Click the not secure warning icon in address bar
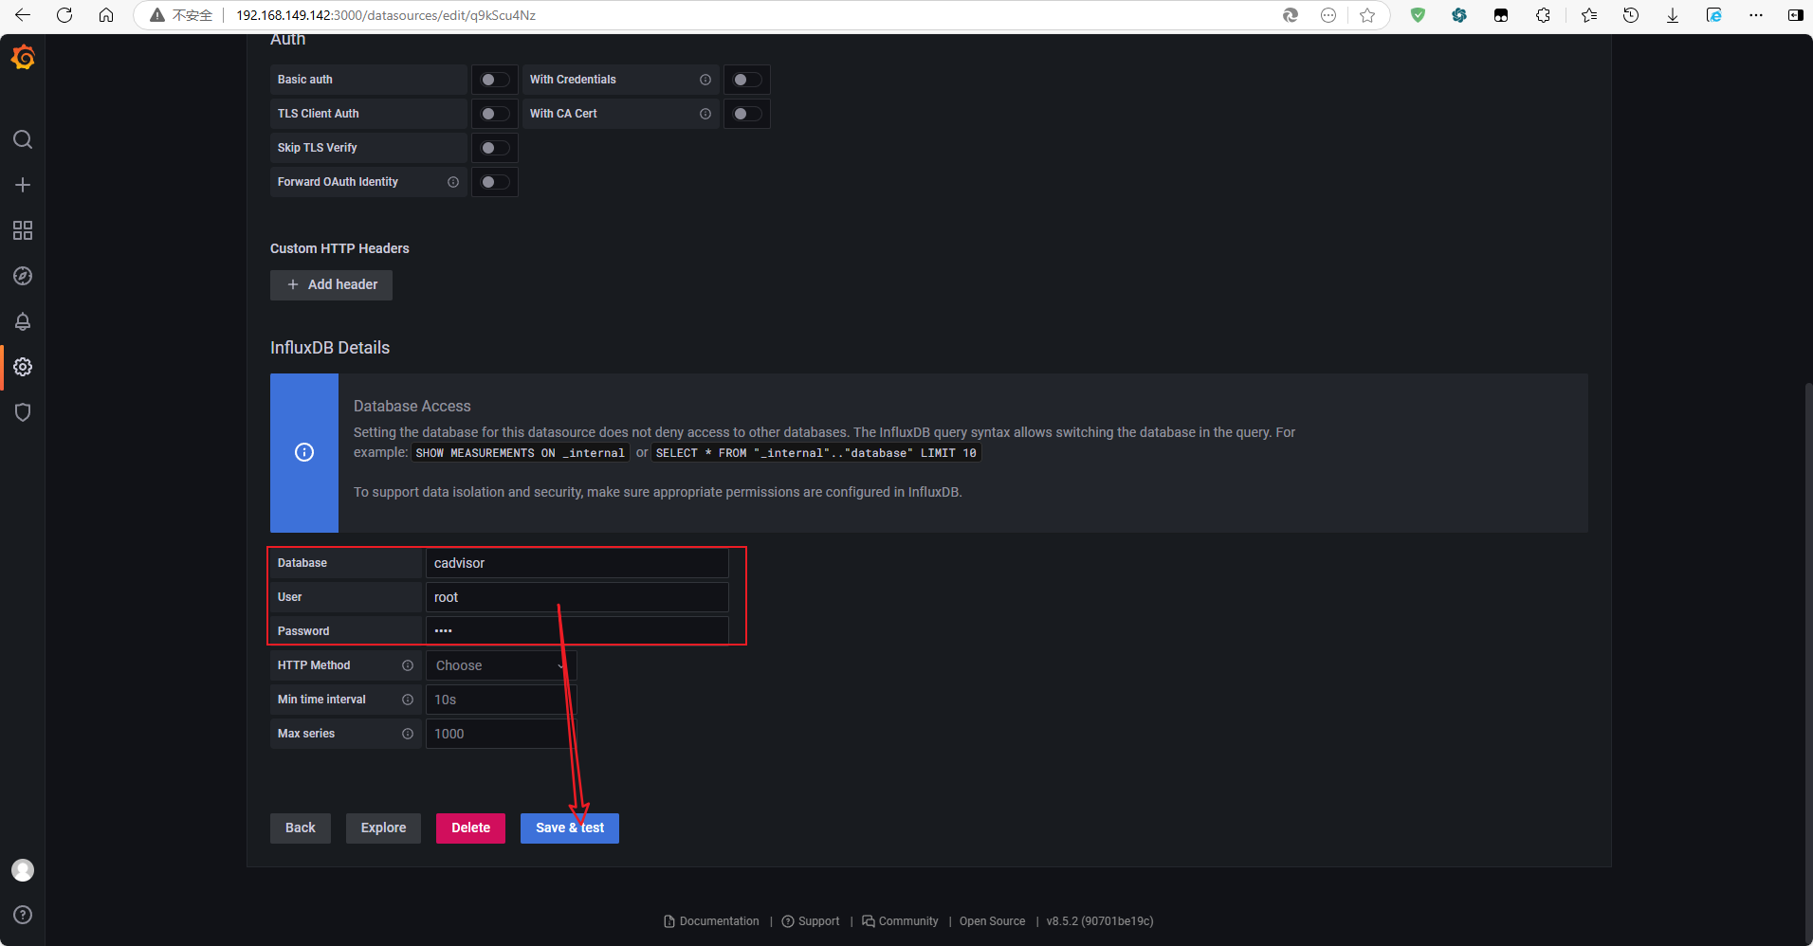Screen dimensions: 1813x946 pos(157,15)
